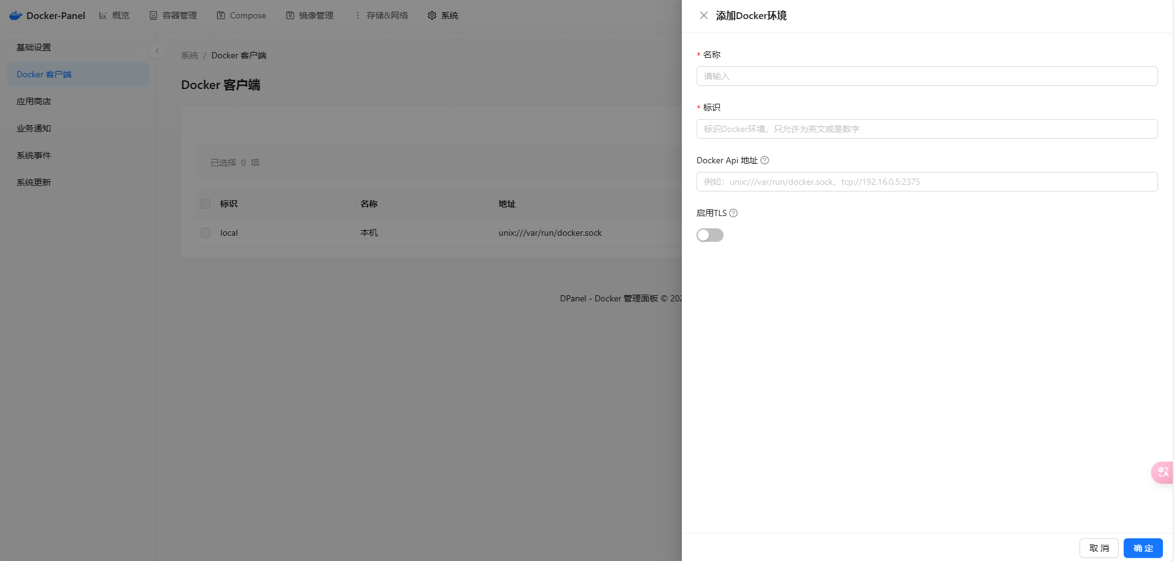Open the 容器管理 container management section
This screenshot has height=561, width=1174.
179,15
